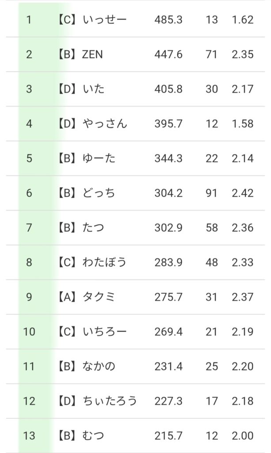Select the rank number 10 cell
The height and width of the screenshot is (453, 271).
(x=29, y=331)
